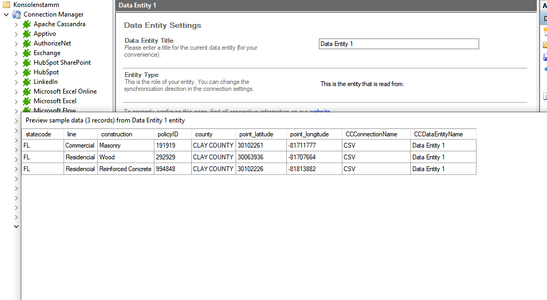Click the Apache Cassandra connection icon
This screenshot has width=547, height=300.
27,24
